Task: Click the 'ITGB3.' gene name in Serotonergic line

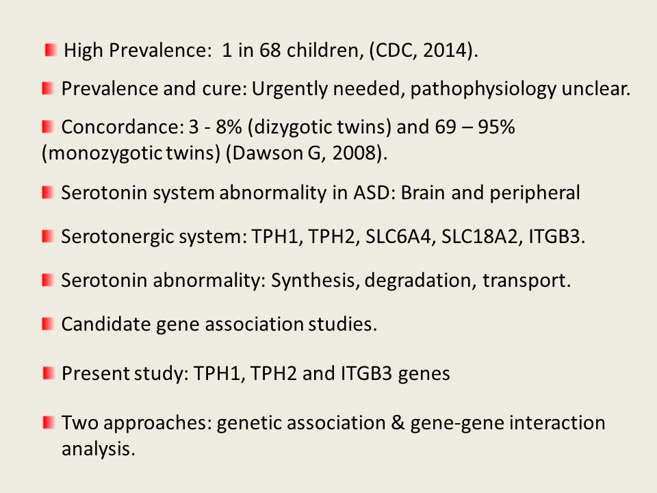Action: tap(557, 237)
